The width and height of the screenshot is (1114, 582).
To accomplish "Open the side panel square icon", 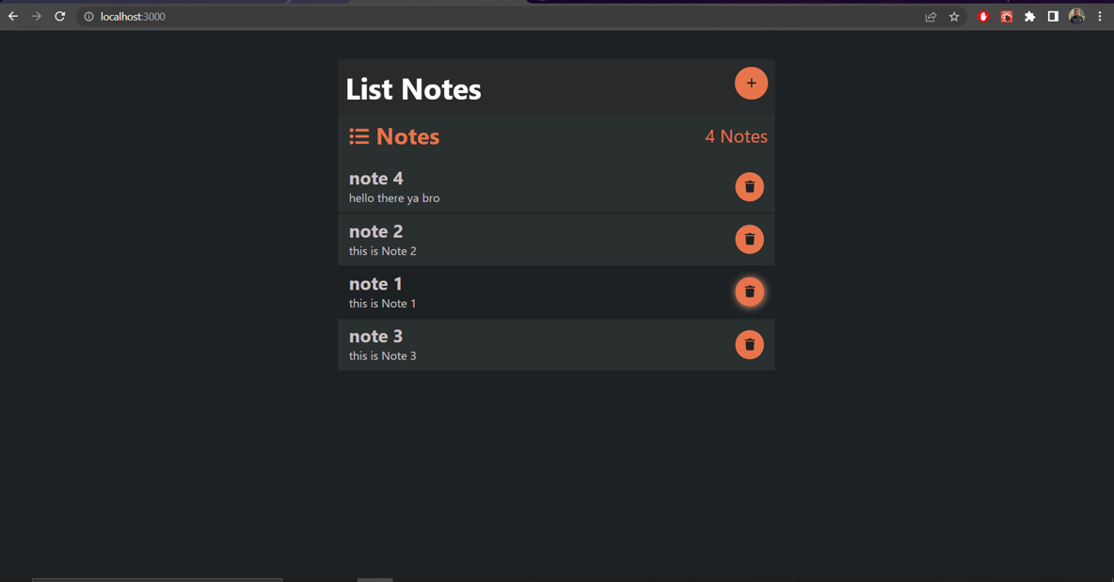I will coord(1053,16).
